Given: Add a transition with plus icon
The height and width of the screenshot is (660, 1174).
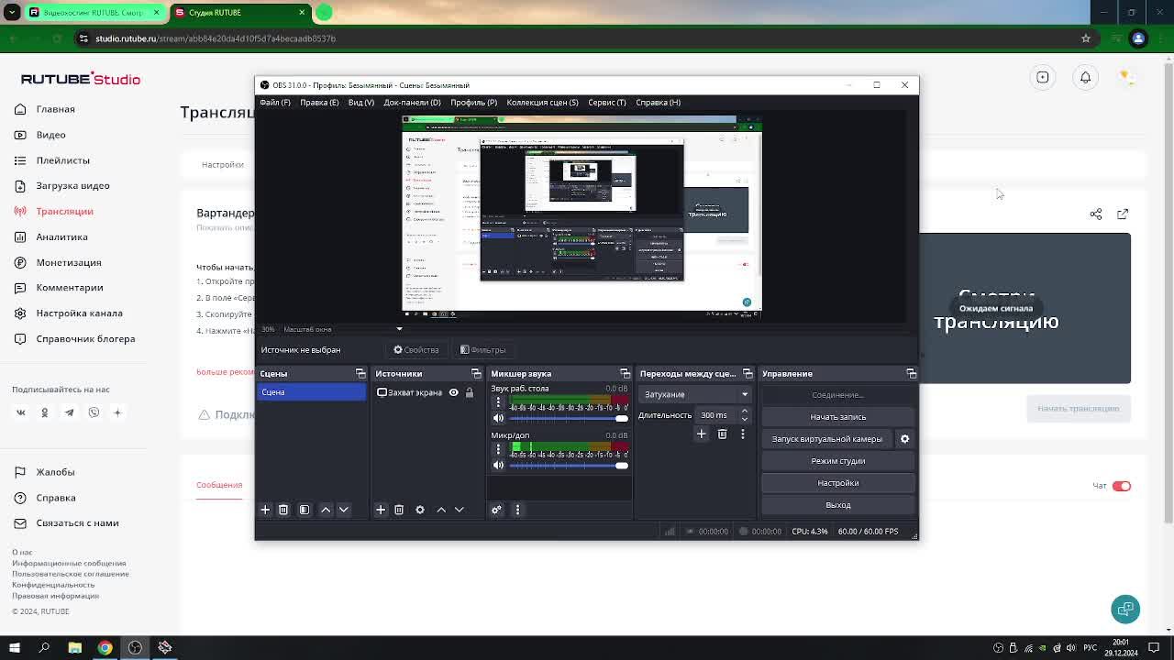Looking at the screenshot, I should pyautogui.click(x=702, y=434).
